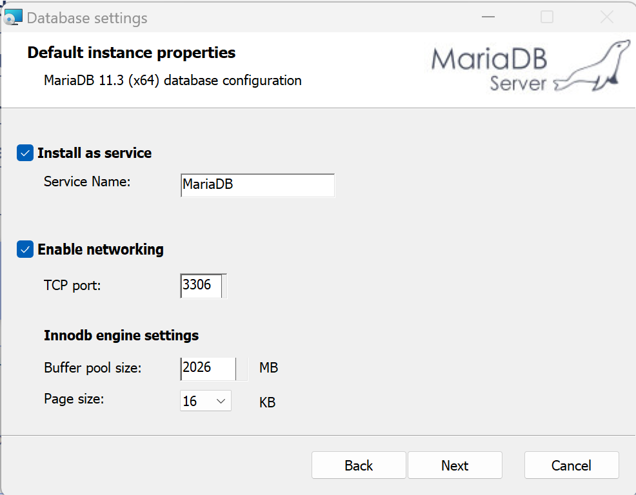Click the installer icon in title bar

[x=12, y=18]
